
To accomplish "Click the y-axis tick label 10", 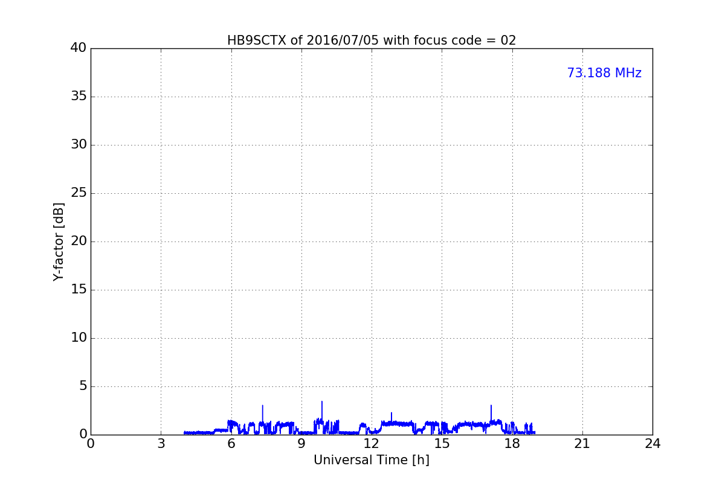I will 79,338.
